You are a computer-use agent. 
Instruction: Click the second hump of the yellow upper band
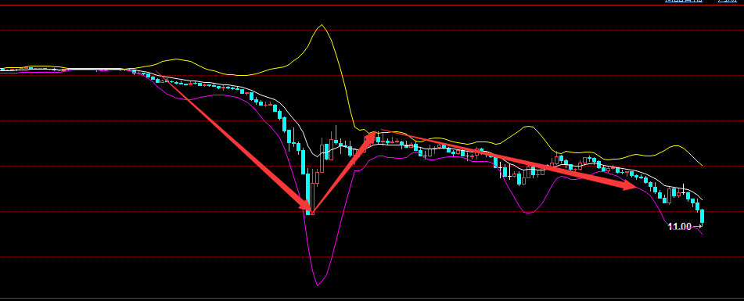click(527, 127)
